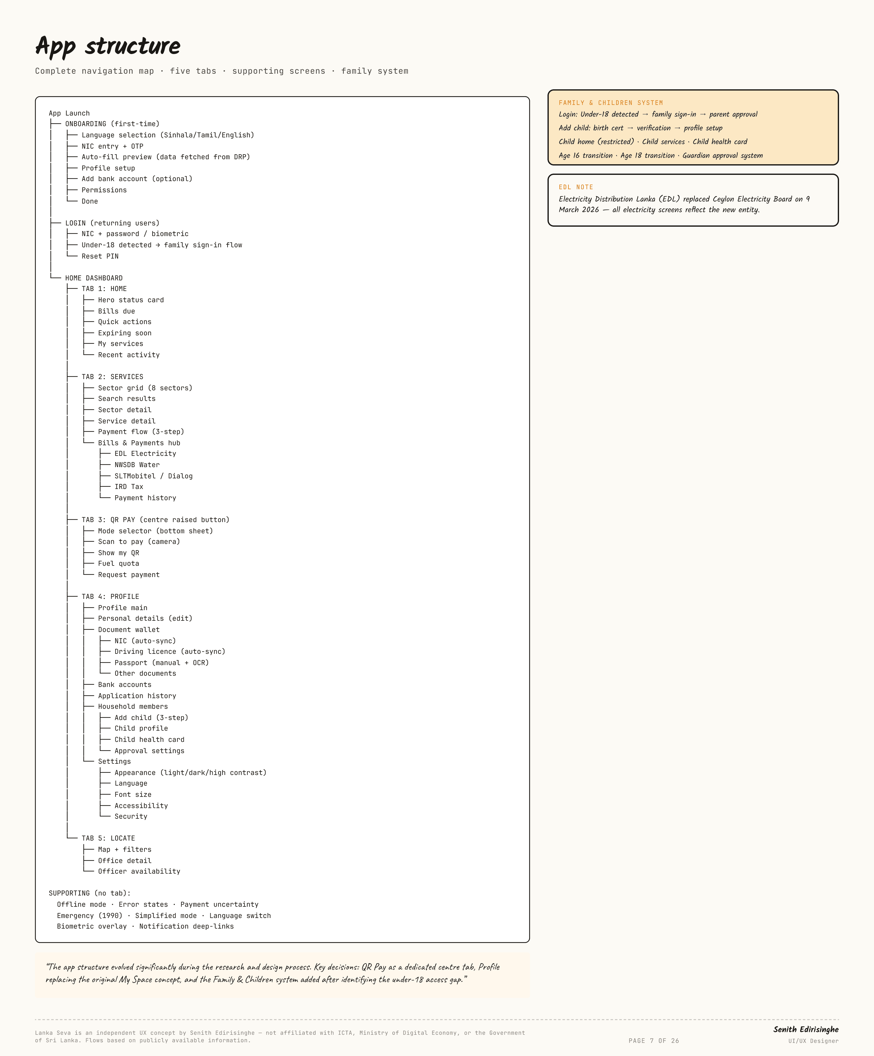
Task: Select 'Add bank account (optional)' row
Action: 137,179
